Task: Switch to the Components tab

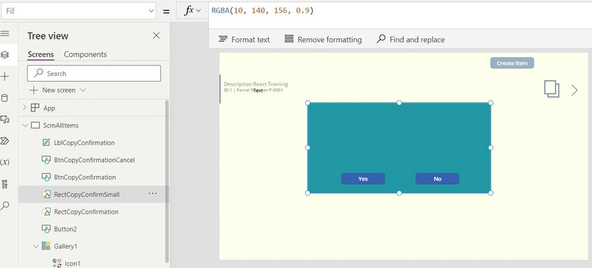Action: click(x=86, y=54)
